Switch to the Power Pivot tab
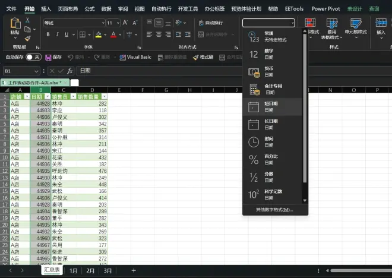The image size is (392, 278). tap(325, 9)
